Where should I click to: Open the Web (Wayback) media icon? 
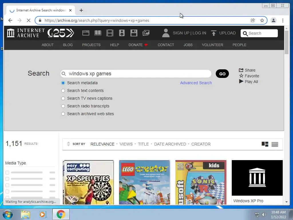(x=86, y=33)
